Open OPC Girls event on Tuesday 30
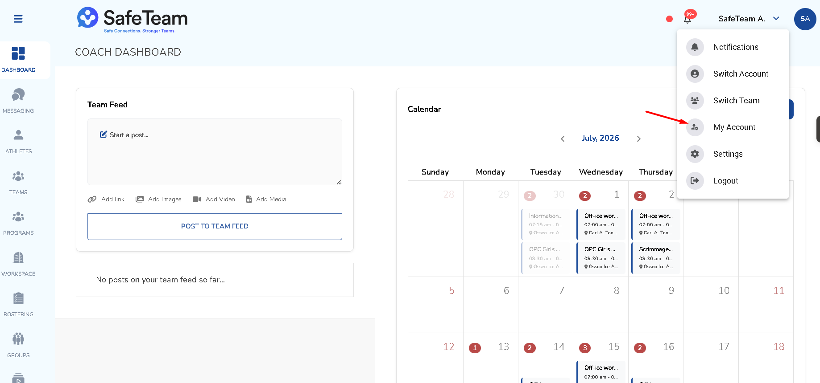The image size is (820, 383). (546, 258)
